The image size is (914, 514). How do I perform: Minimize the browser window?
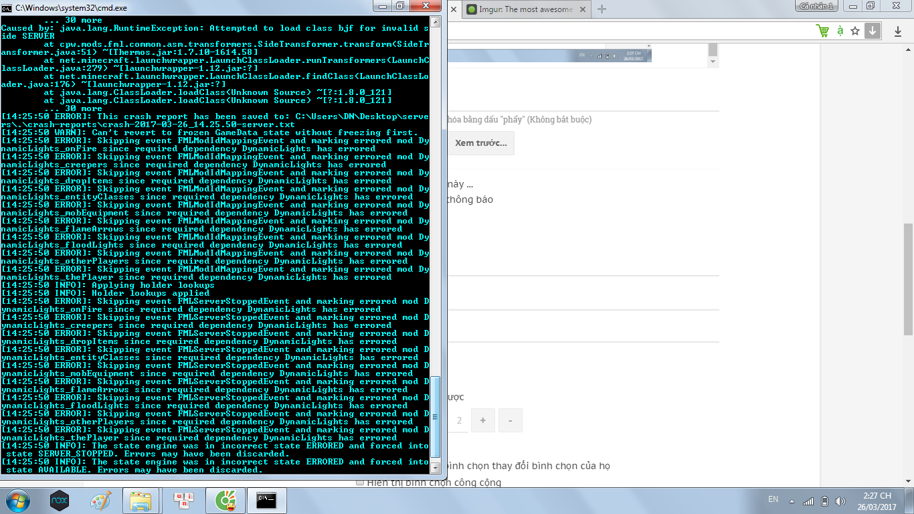[852, 6]
